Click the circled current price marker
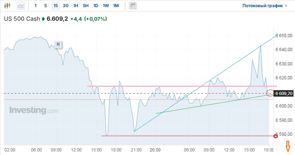 pos(270,93)
